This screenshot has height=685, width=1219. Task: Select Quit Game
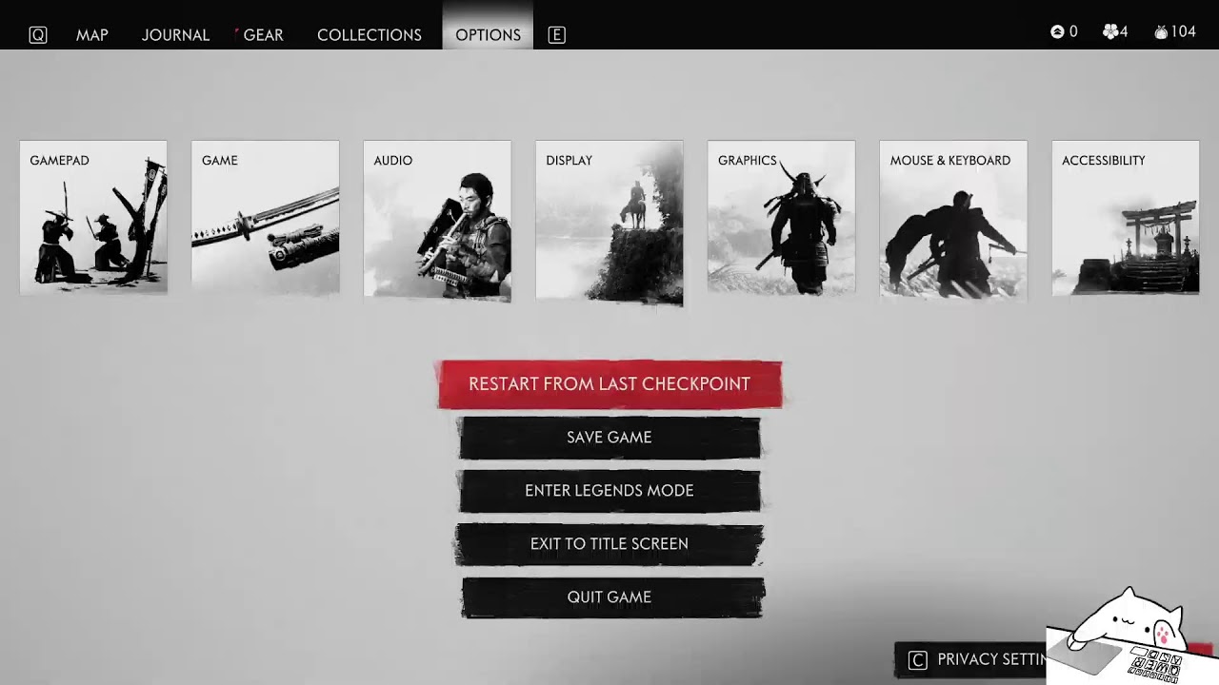click(x=611, y=597)
